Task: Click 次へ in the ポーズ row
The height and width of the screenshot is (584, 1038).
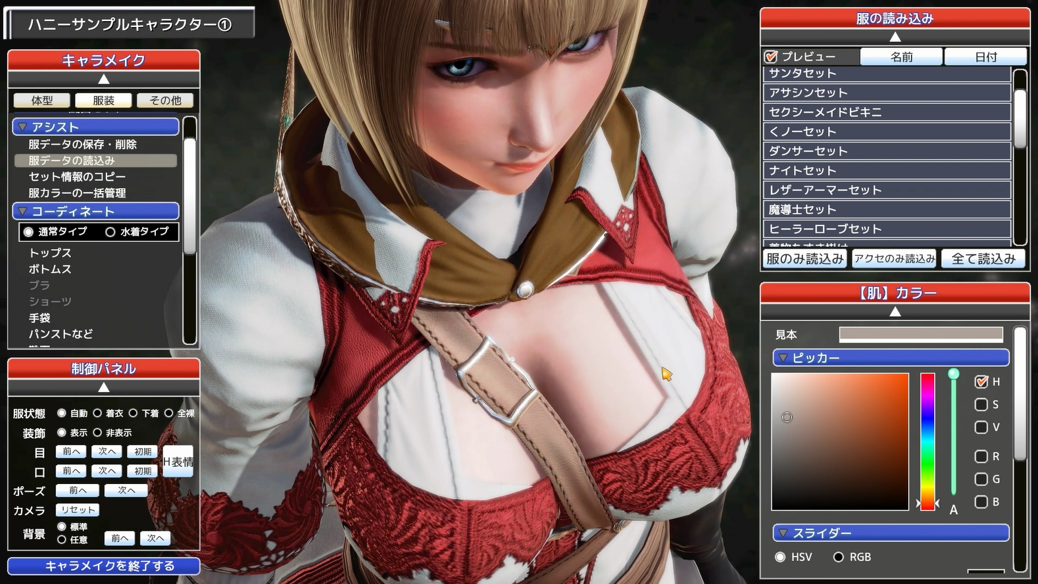Action: [126, 491]
